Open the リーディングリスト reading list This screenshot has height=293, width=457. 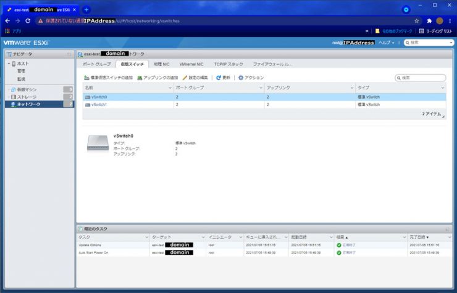435,31
